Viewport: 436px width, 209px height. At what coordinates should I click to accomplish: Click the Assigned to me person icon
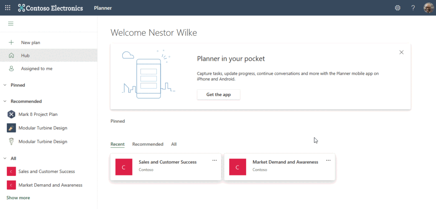pos(11,68)
